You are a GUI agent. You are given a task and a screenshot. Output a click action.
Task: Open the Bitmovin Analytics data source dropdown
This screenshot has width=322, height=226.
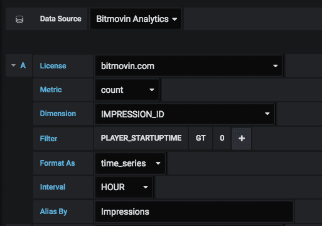(x=136, y=19)
